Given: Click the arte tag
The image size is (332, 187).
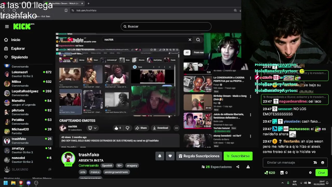Looking at the screenshot, I should [83, 172].
